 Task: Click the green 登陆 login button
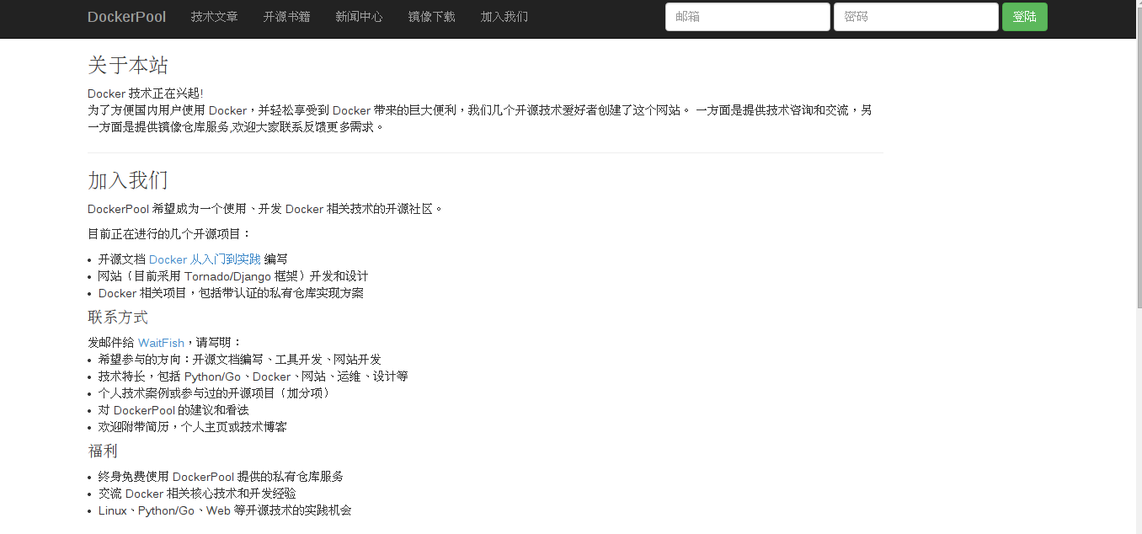click(1024, 17)
